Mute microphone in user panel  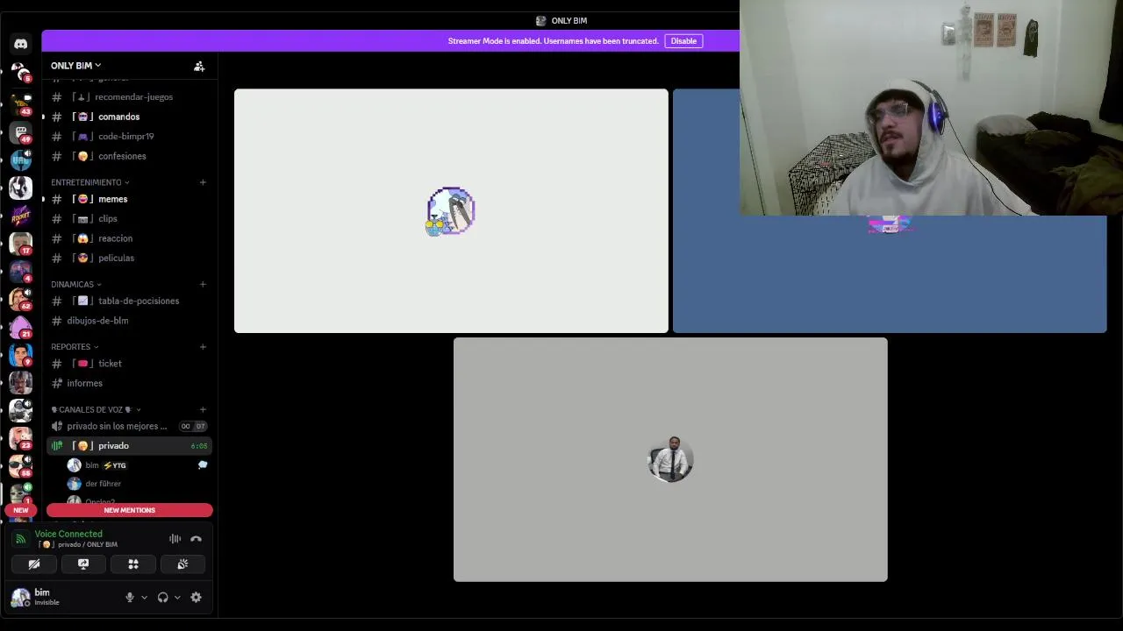(x=130, y=598)
